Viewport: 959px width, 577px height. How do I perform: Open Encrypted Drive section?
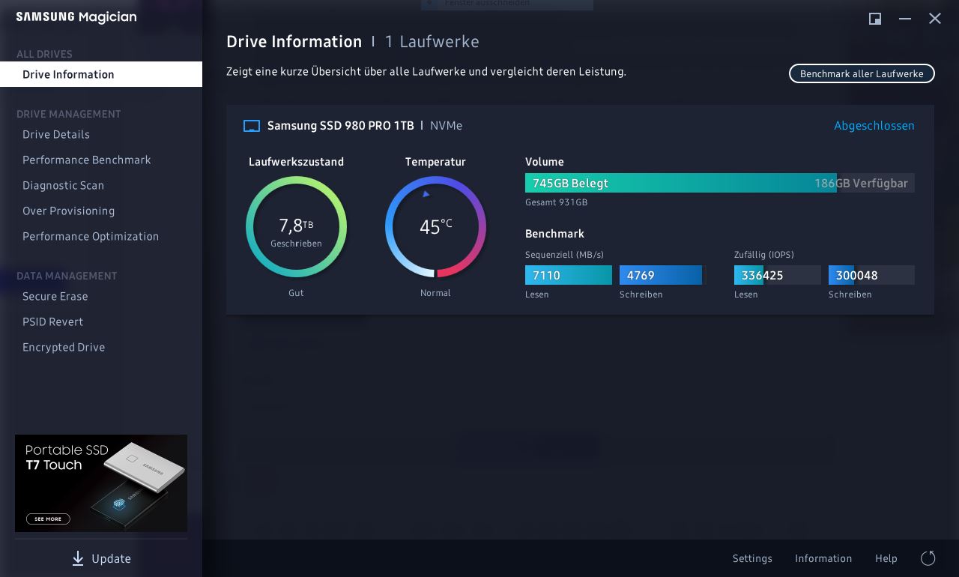tap(64, 348)
